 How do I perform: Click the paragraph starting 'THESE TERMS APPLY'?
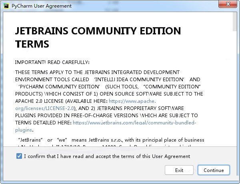pos(110,101)
